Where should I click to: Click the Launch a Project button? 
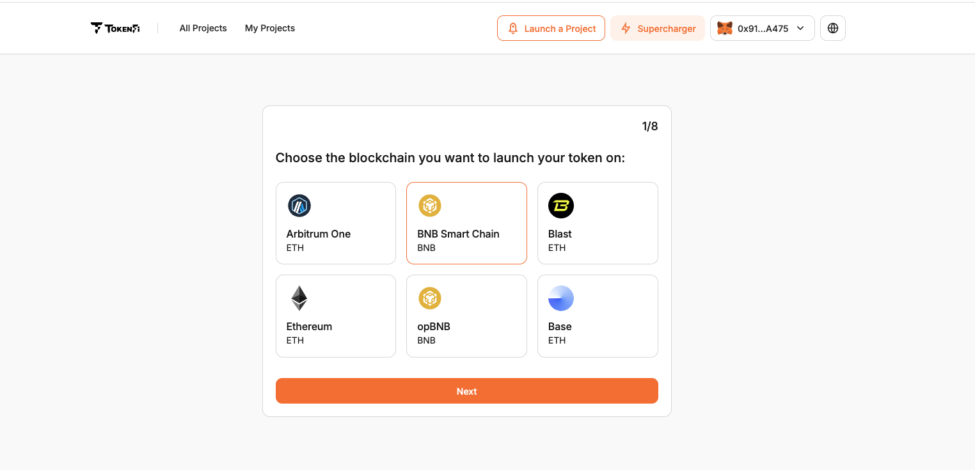551,28
